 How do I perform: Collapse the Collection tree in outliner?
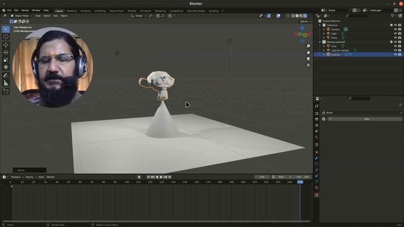click(x=320, y=25)
